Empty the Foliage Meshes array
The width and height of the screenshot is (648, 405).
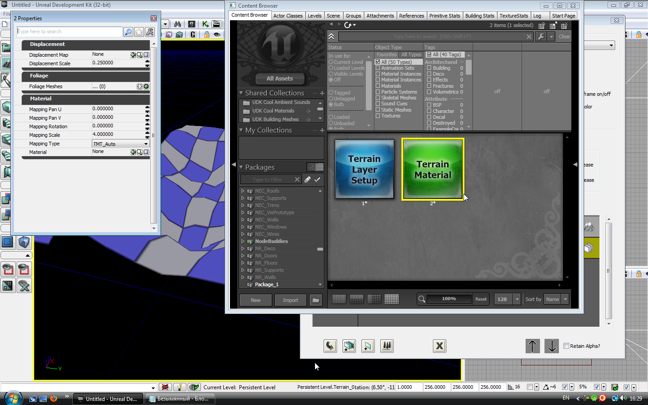pos(139,86)
